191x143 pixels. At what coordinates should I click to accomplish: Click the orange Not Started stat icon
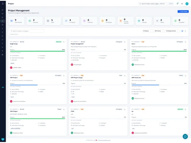(102, 21)
